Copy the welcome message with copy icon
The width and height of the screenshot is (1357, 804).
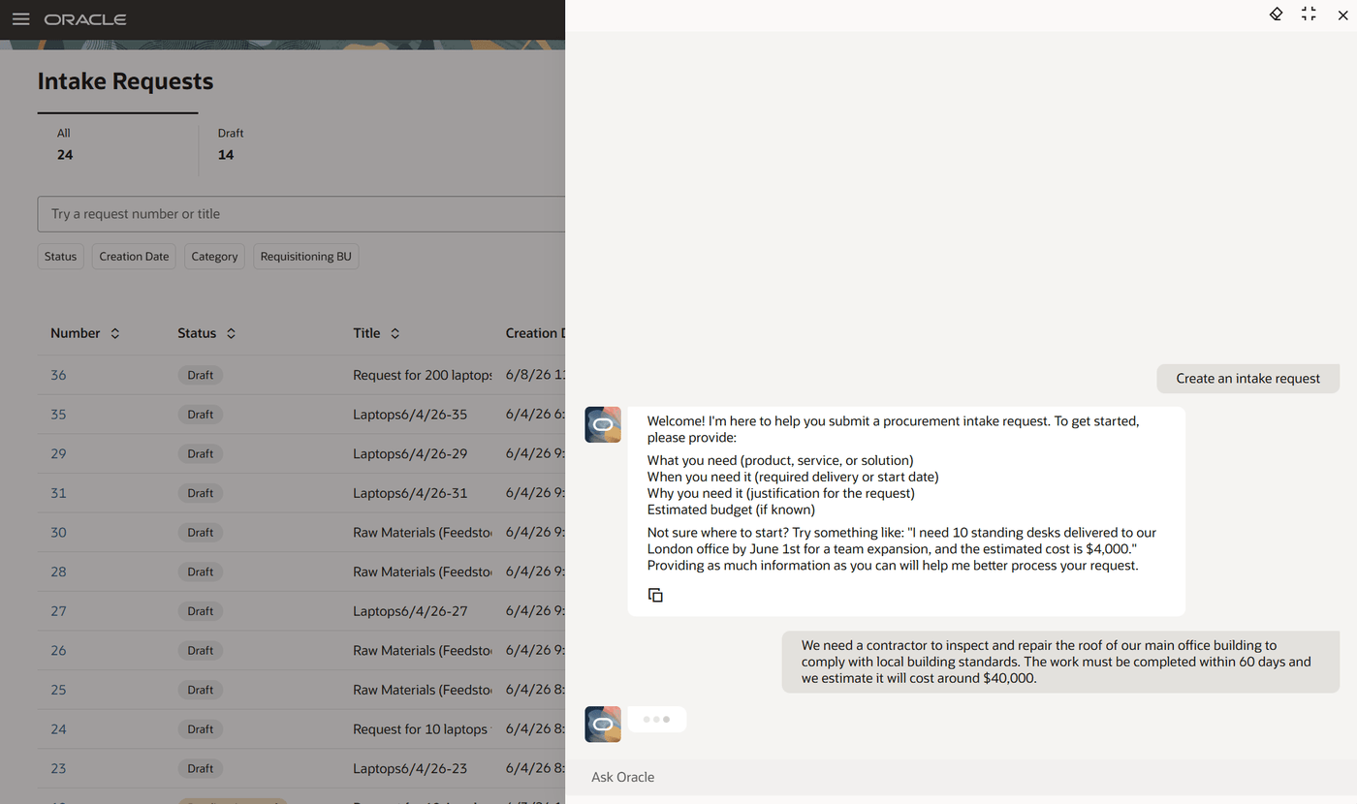655,595
